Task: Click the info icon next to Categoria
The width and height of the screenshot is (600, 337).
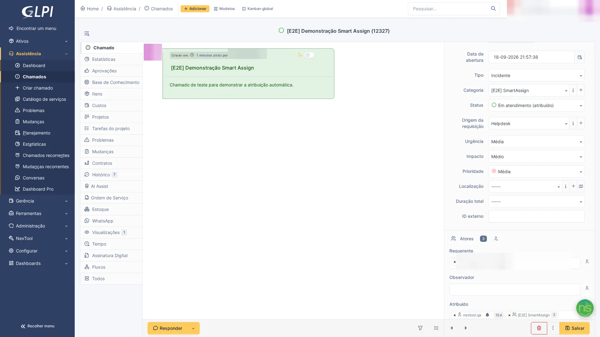Action: [573, 90]
